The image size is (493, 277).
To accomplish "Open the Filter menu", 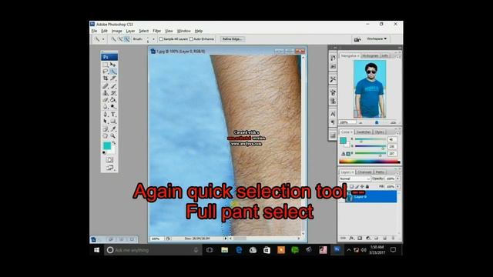I will 157,31.
